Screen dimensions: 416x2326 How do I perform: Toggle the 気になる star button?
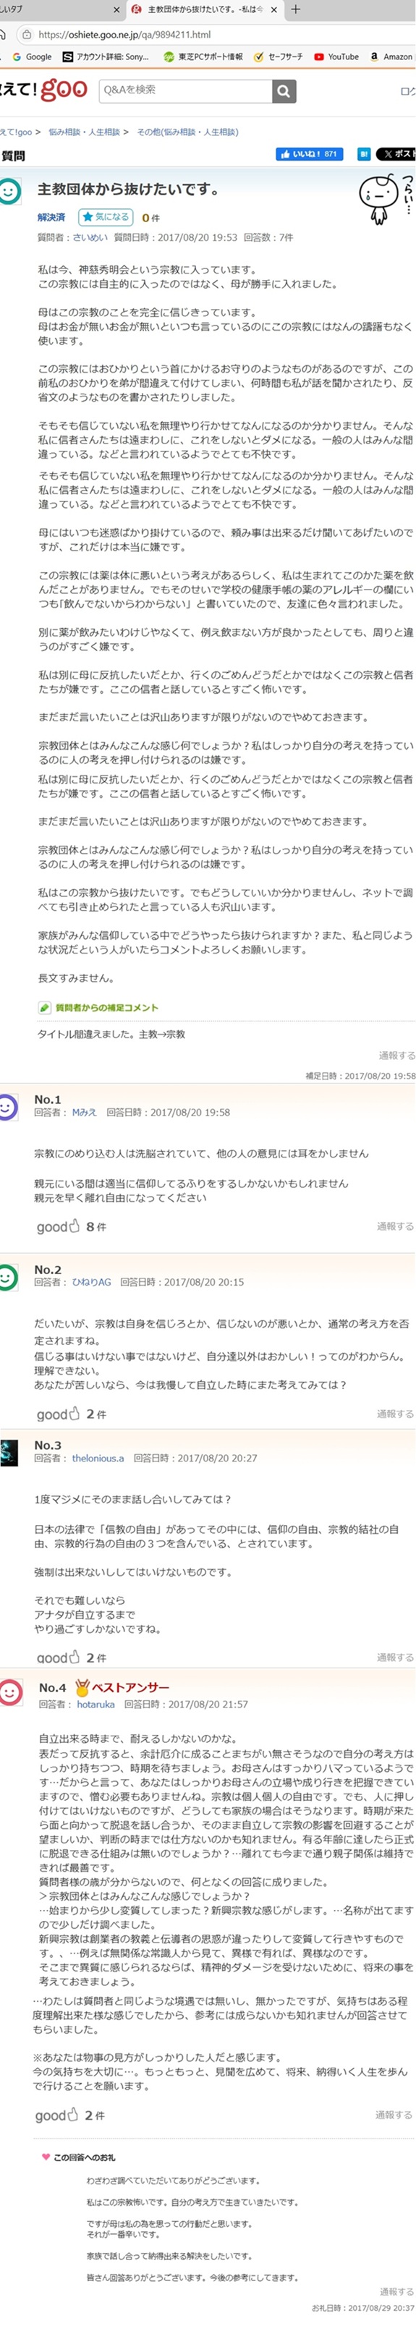coord(106,217)
